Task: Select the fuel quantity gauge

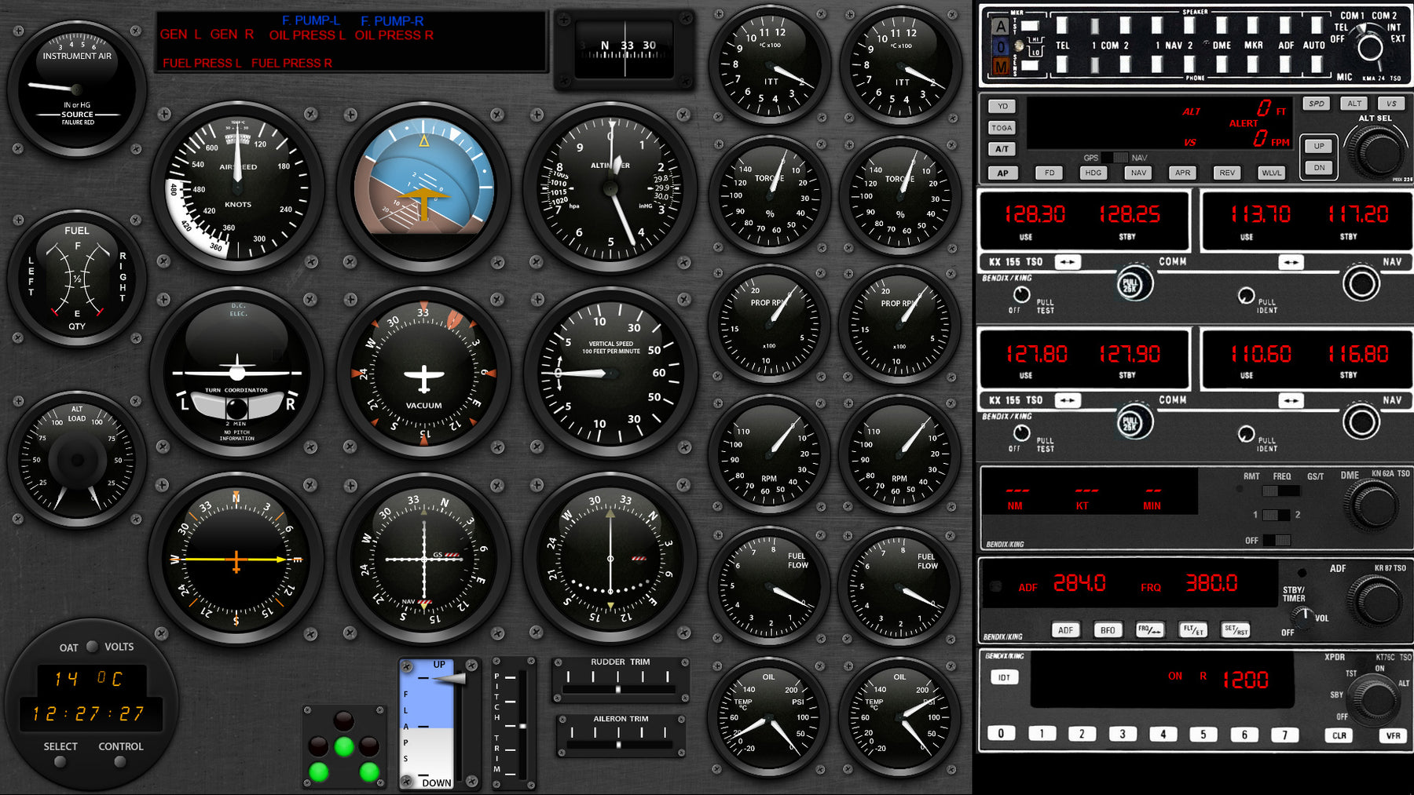Action: (77, 279)
